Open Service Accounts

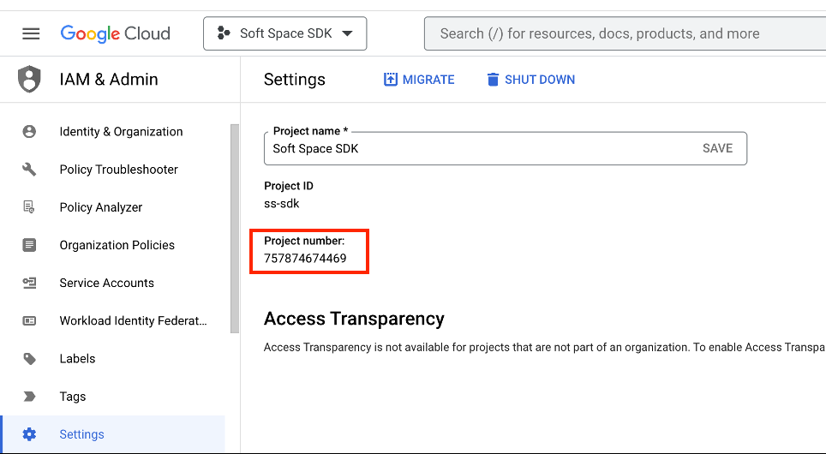point(106,284)
